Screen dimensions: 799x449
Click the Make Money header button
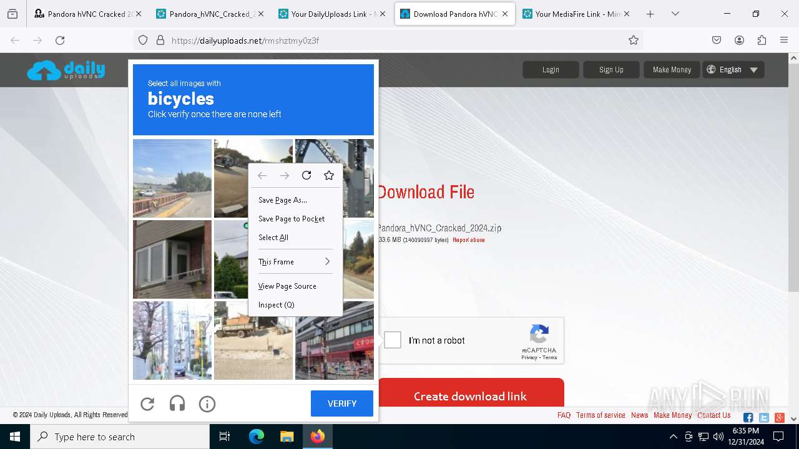pyautogui.click(x=672, y=70)
